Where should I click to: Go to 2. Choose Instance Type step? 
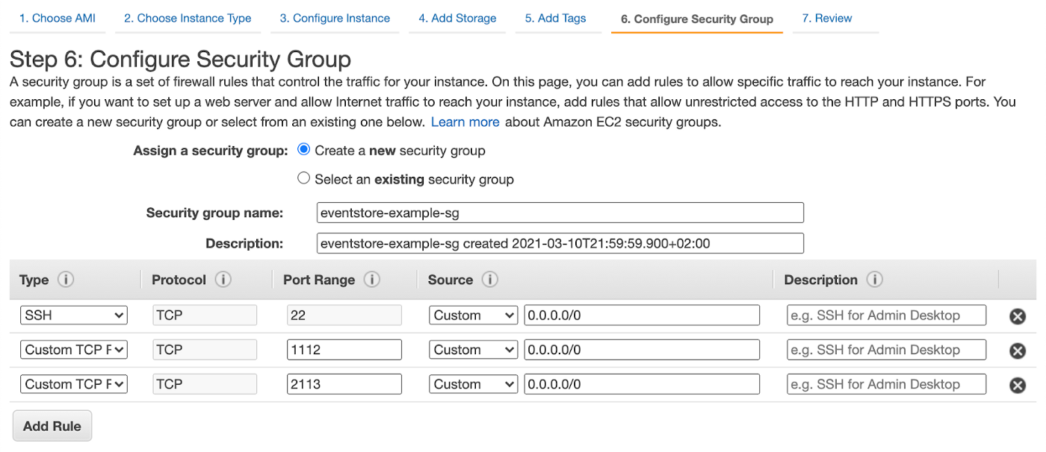click(188, 19)
